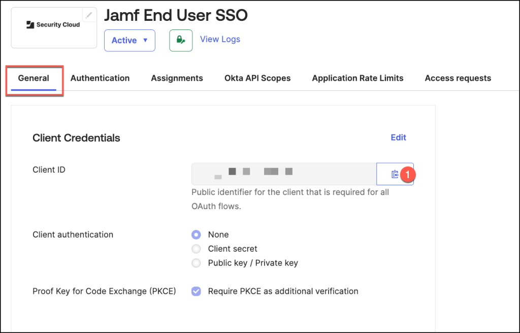The height and width of the screenshot is (333, 520).
Task: Click the red number 1 badge
Action: tap(408, 174)
